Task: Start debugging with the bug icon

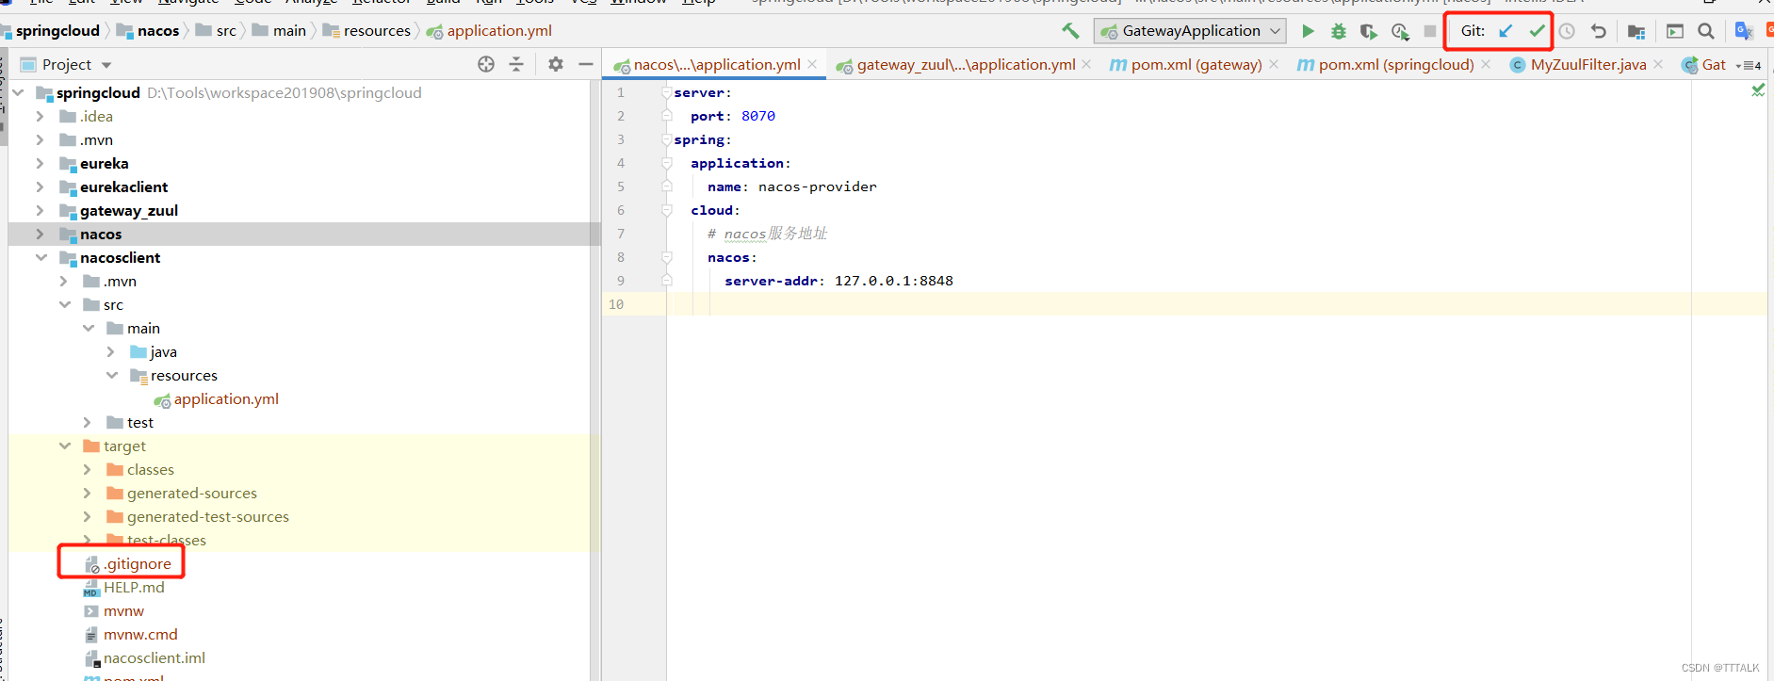Action: 1338,31
